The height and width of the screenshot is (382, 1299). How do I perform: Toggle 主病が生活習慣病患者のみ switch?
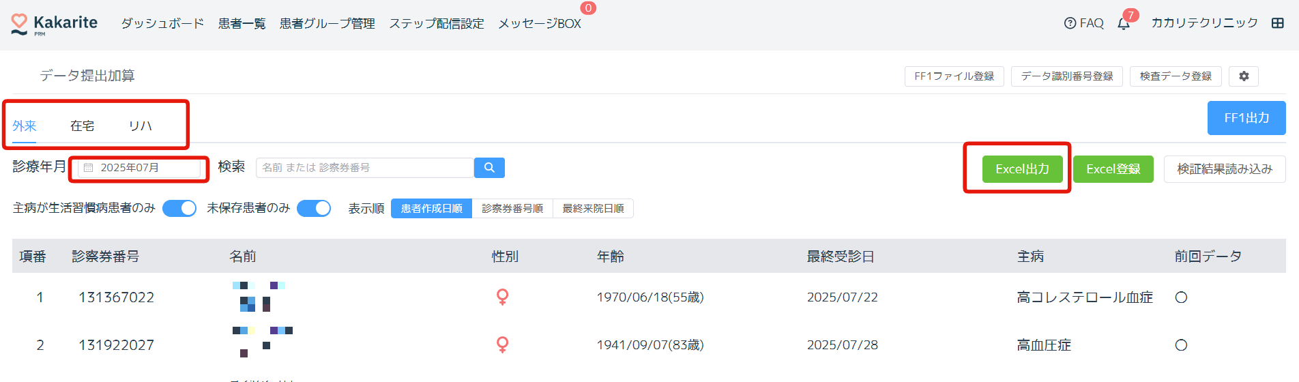click(179, 209)
